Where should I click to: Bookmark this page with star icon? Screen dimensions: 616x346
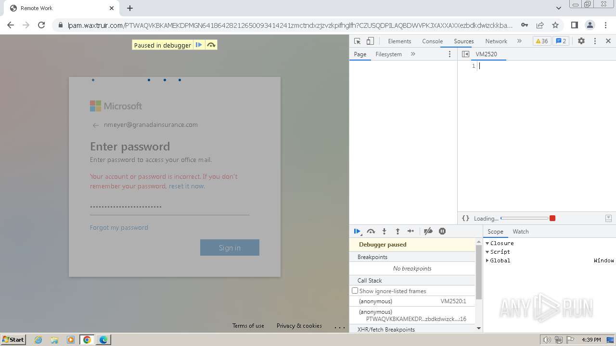(x=555, y=25)
